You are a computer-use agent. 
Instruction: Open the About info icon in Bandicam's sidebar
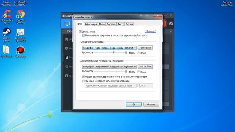click(66, 76)
